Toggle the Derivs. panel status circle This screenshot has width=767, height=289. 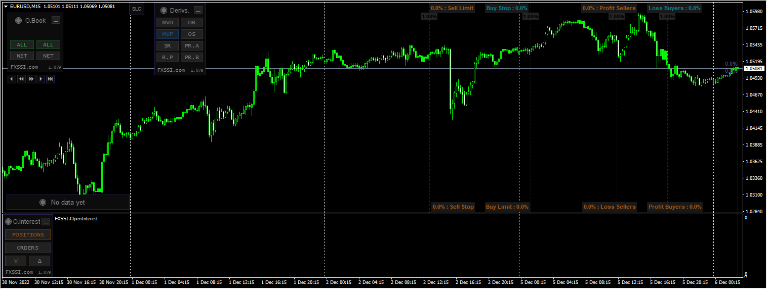click(164, 10)
